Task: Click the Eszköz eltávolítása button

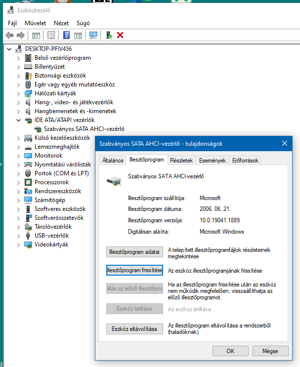Action: click(x=134, y=329)
